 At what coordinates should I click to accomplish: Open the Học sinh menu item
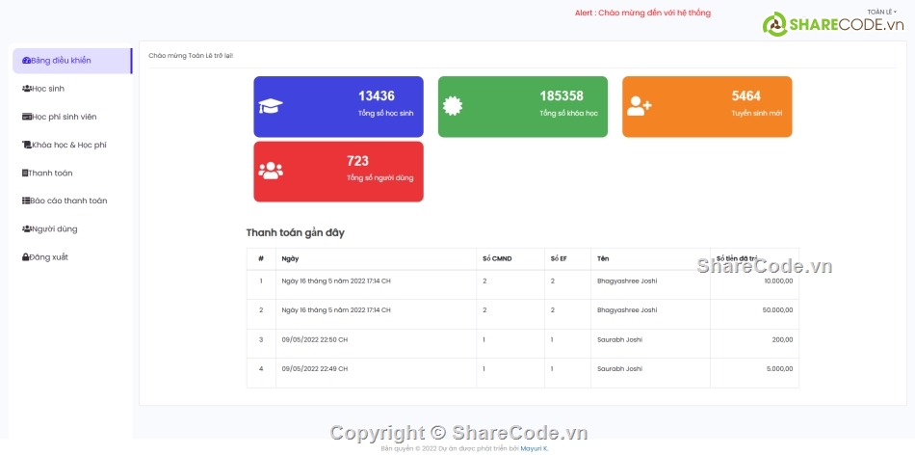tap(47, 89)
